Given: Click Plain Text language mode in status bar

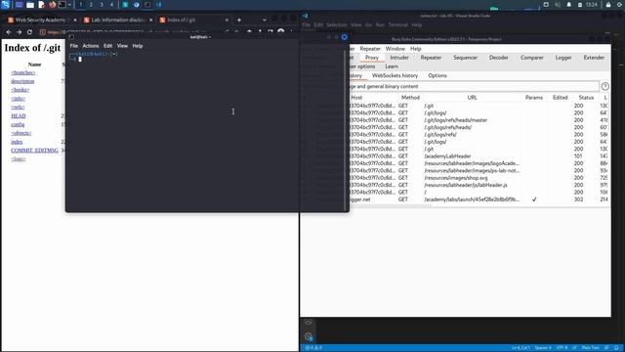Looking at the screenshot, I should pos(590,348).
